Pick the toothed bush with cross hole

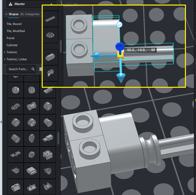(x=16, y=122)
